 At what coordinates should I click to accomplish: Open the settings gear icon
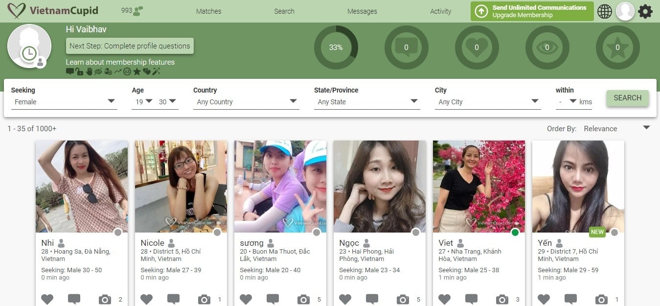pyautogui.click(x=645, y=11)
